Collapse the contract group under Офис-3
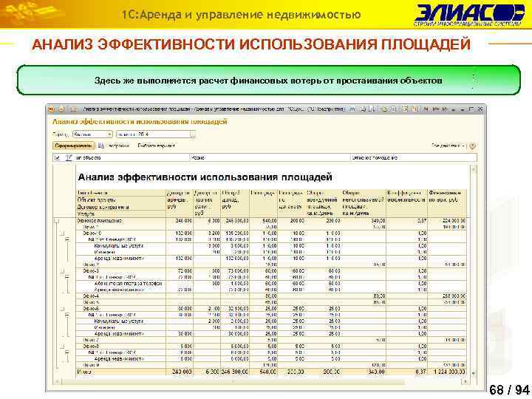 pos(67,277)
